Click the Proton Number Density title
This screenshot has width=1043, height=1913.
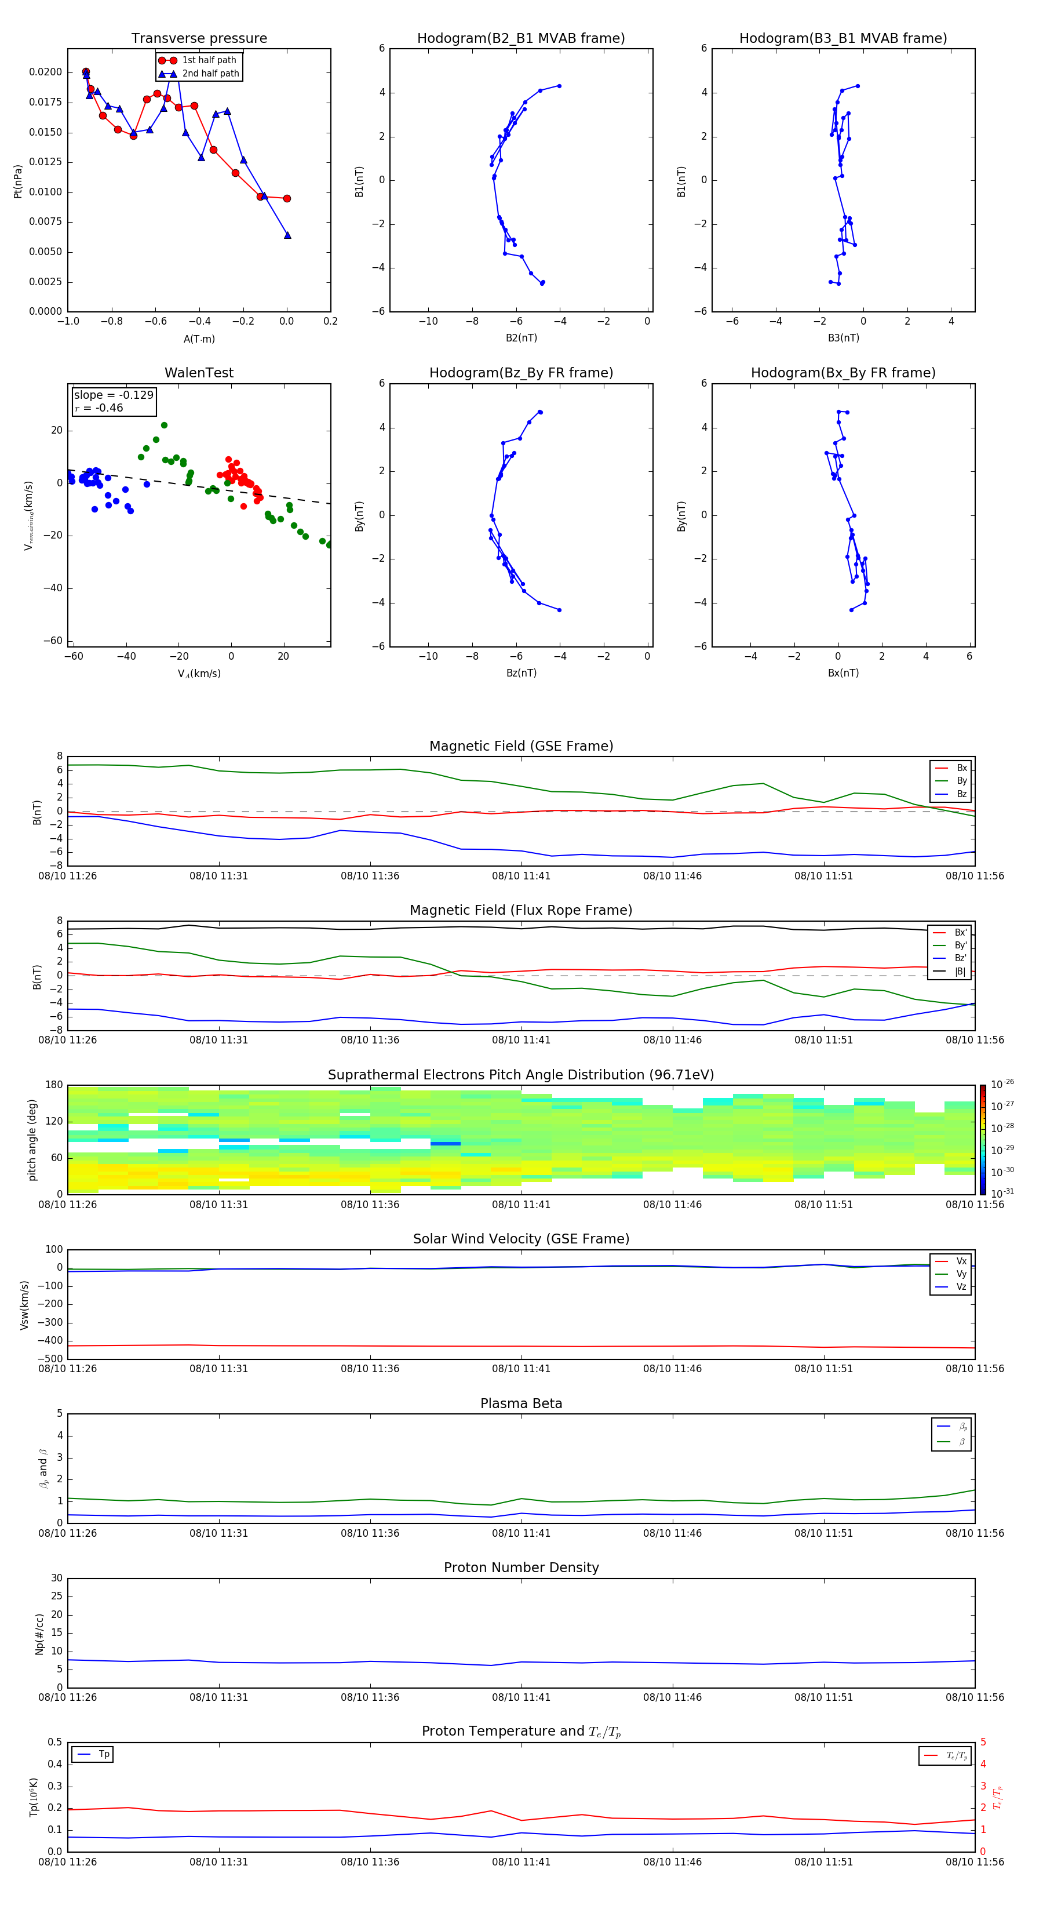521,1568
